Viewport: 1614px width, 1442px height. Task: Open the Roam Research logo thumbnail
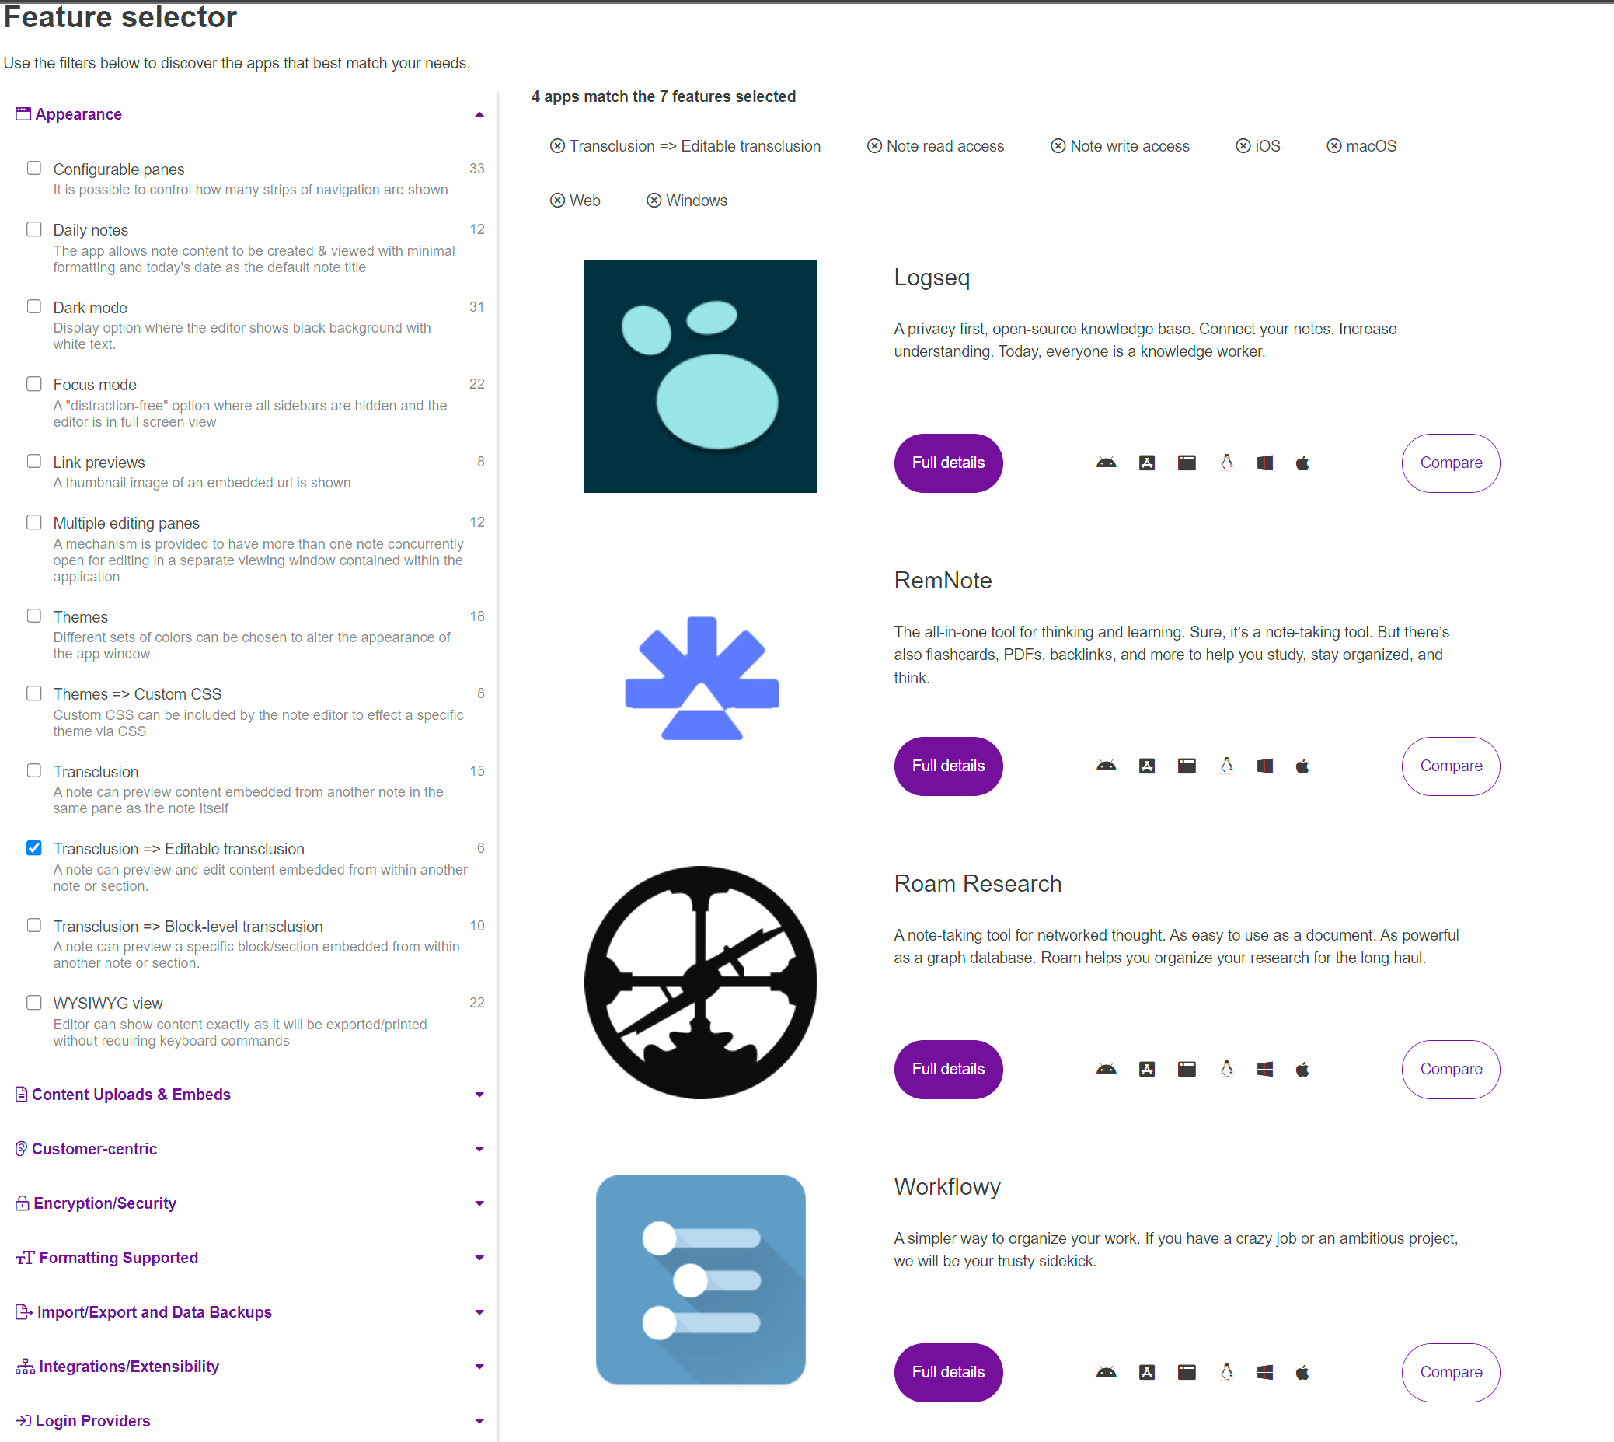point(700,982)
